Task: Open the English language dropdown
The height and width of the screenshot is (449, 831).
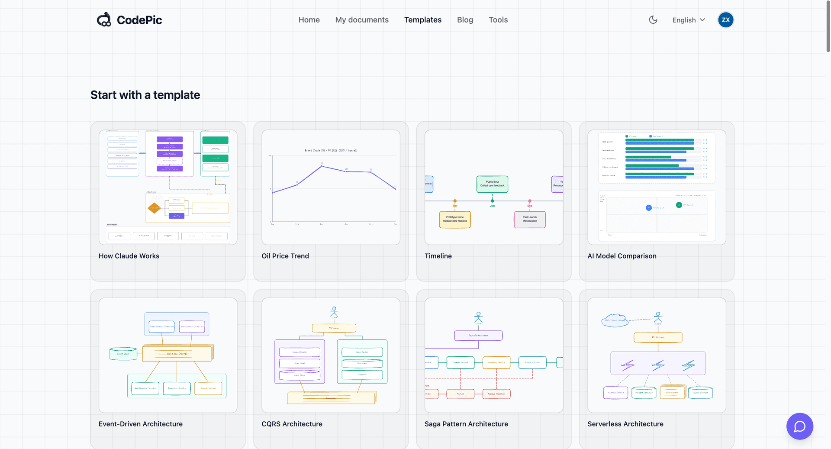Action: 689,20
